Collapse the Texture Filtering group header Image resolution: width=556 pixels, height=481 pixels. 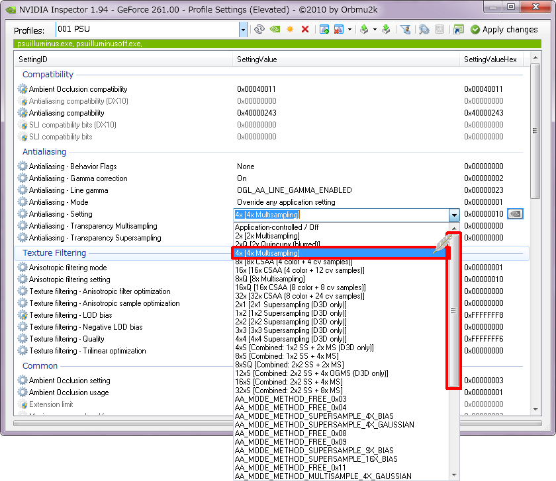(54, 253)
